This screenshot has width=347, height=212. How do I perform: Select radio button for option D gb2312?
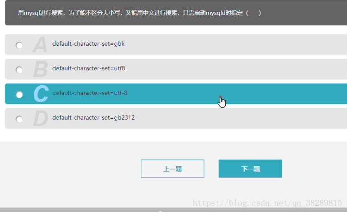coord(19,119)
